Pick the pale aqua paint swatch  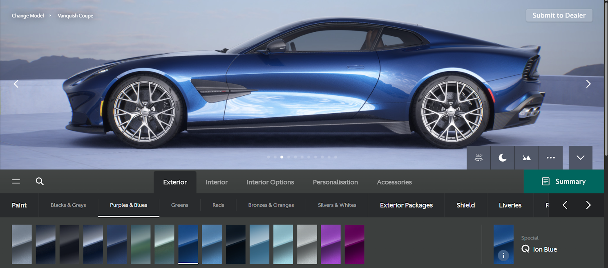click(283, 244)
